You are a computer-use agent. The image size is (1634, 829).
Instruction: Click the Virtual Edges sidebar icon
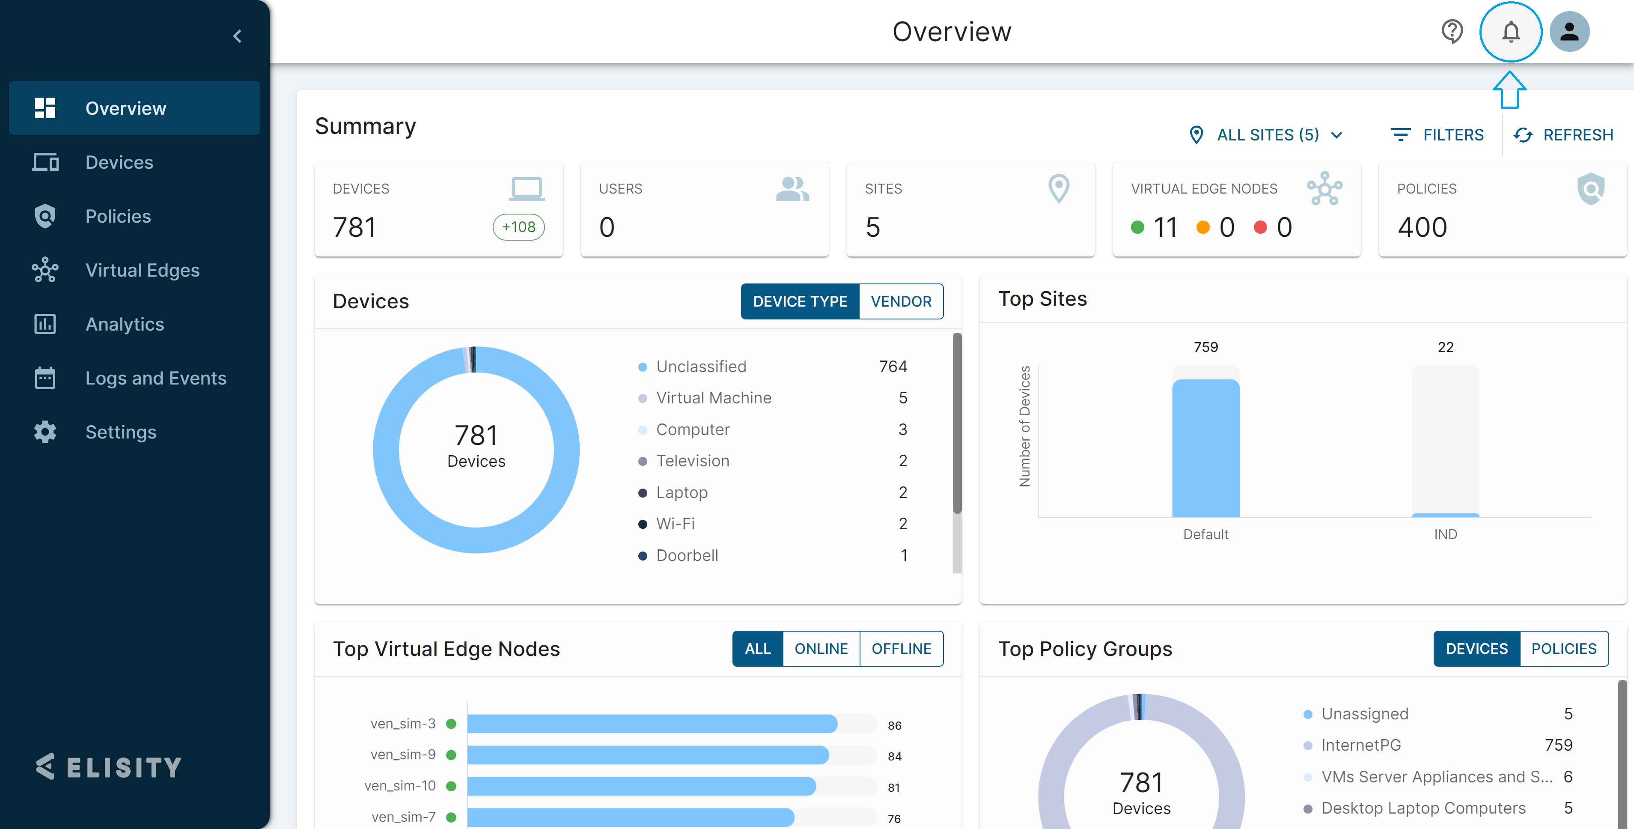click(45, 270)
